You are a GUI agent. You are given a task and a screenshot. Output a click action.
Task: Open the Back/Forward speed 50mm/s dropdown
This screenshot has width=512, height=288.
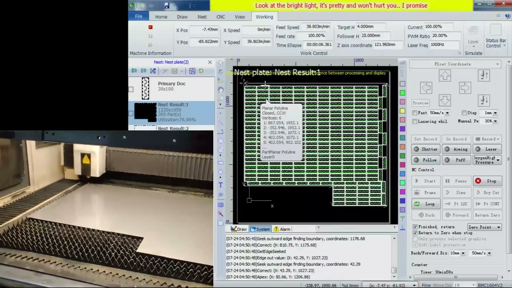tap(489, 253)
